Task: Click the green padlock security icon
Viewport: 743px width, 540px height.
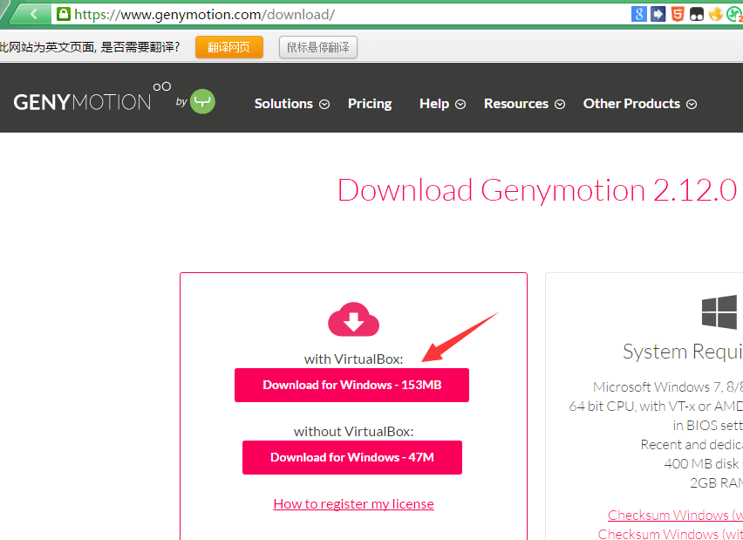Action: pyautogui.click(x=63, y=14)
